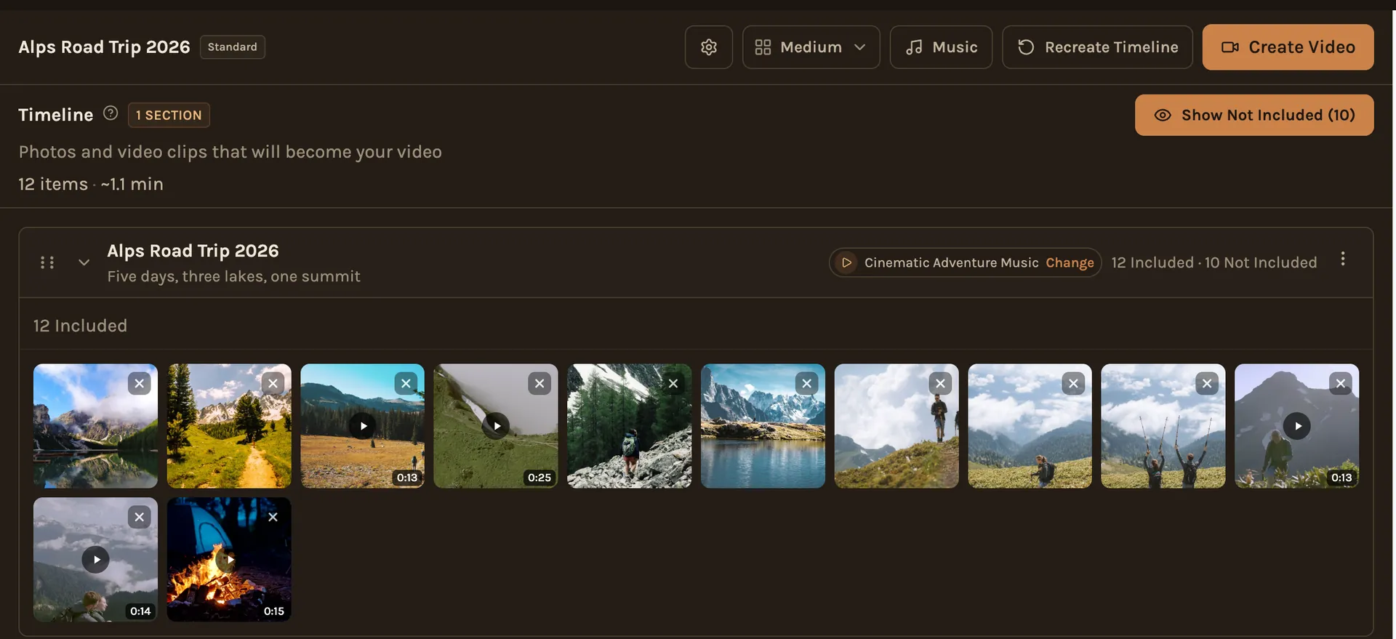Open the Medium grid size dropdown
The width and height of the screenshot is (1396, 639).
click(811, 47)
